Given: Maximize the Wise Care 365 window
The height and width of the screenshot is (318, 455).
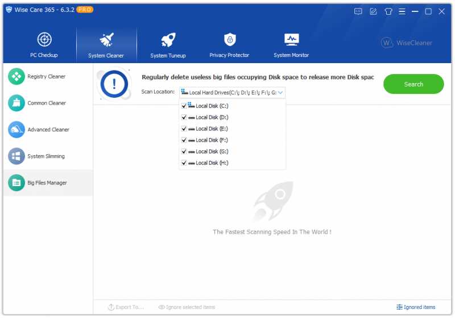Looking at the screenshot, I should coord(428,11).
